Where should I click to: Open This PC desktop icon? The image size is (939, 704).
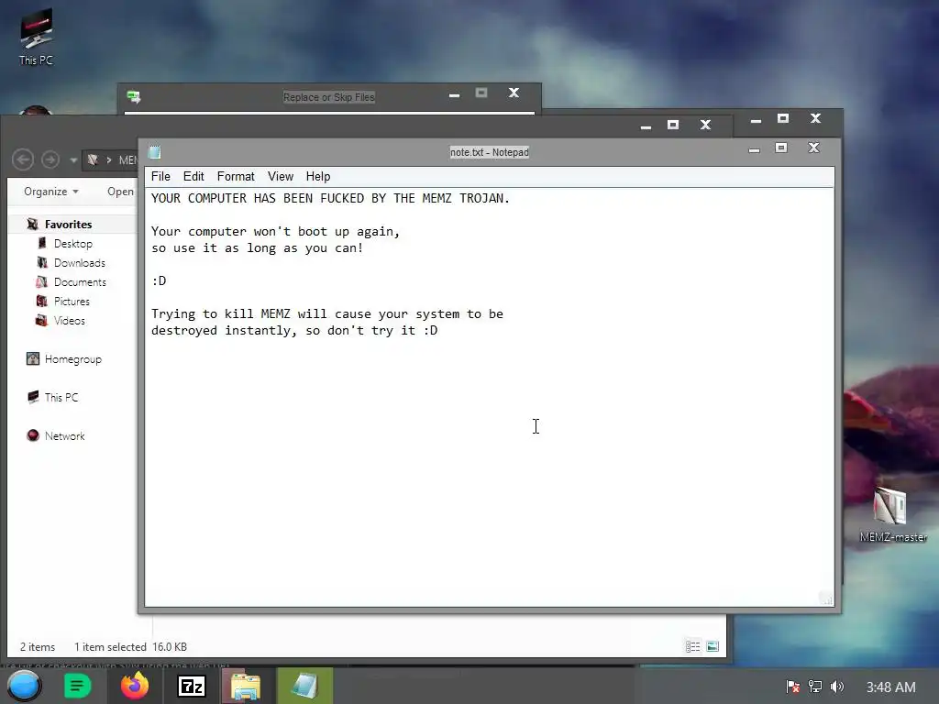(36, 37)
